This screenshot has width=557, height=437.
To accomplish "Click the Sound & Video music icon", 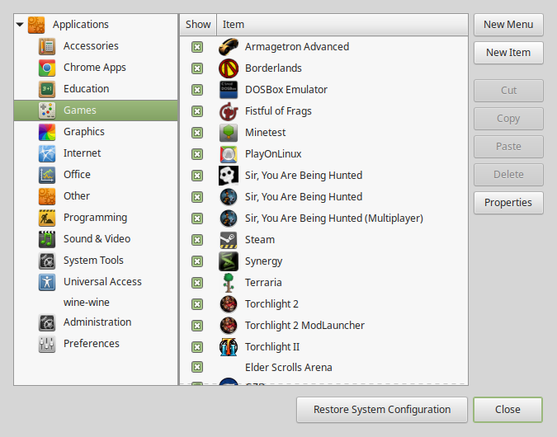I will point(47,239).
